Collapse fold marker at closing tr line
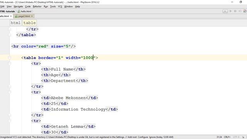The width and height of the screenshot is (247, 139). pyautogui.click(x=9, y=29)
